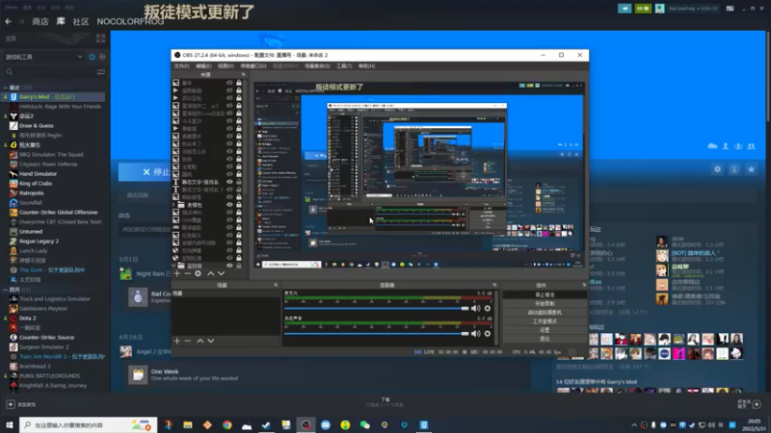Toggle lock on 静态文字~游戏名 source

239,182
